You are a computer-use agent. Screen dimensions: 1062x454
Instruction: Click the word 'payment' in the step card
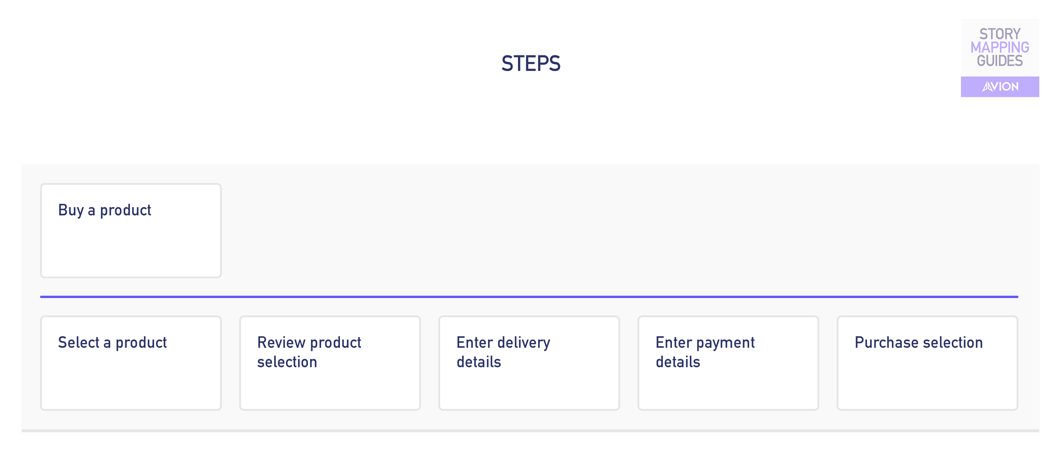726,343
